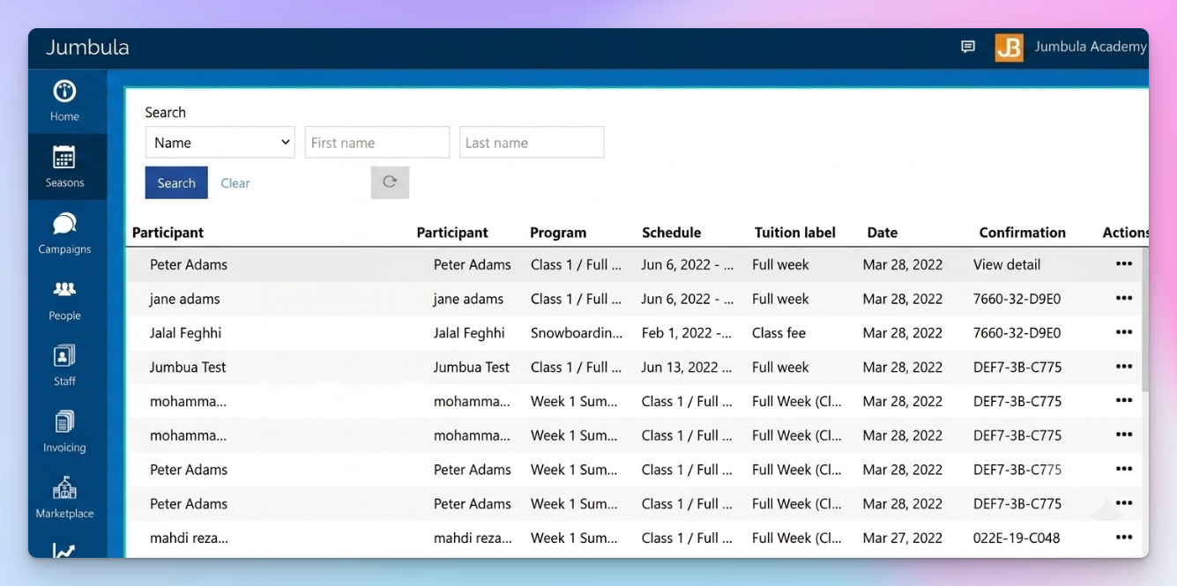The height and width of the screenshot is (586, 1177).
Task: Open the messages icon in top bar
Action: pos(968,48)
